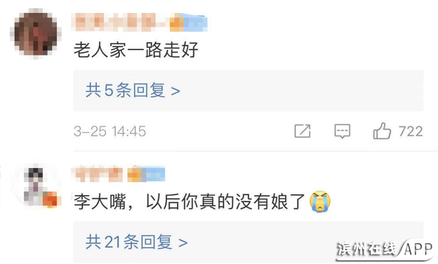Click the second commenter's blurred username

coord(97,174)
